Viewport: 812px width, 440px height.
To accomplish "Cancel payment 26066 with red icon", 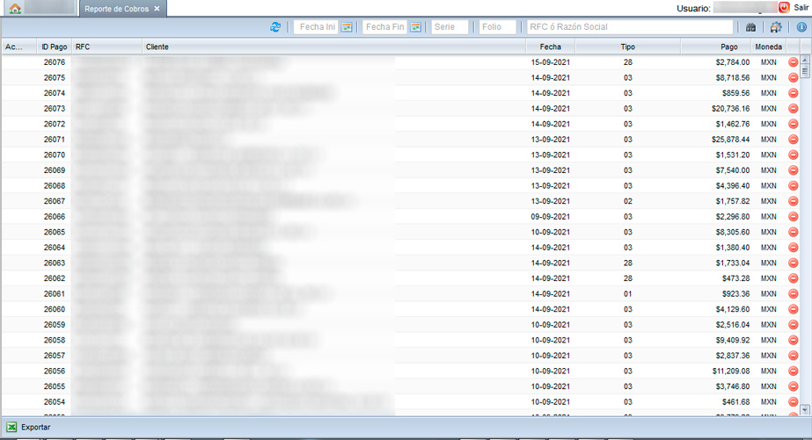I will pos(793,217).
